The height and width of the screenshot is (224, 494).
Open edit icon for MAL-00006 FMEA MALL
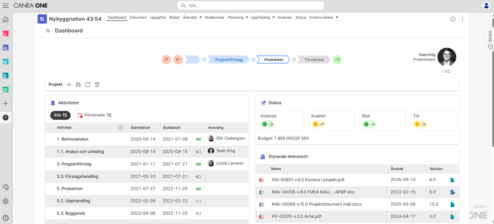(452, 192)
